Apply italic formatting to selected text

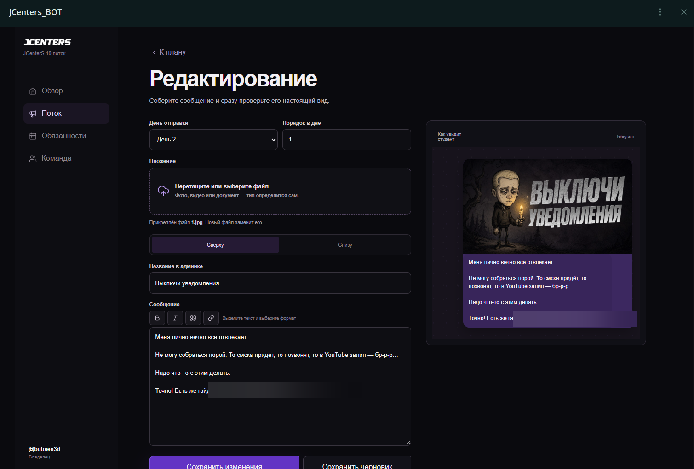[x=175, y=318]
